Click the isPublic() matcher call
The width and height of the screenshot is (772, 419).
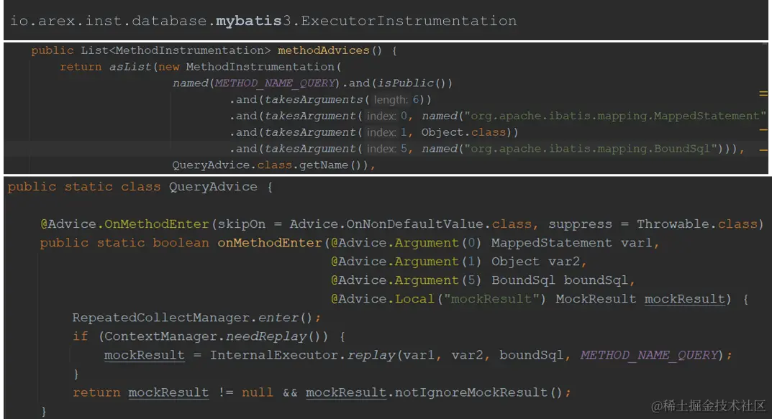(x=414, y=83)
